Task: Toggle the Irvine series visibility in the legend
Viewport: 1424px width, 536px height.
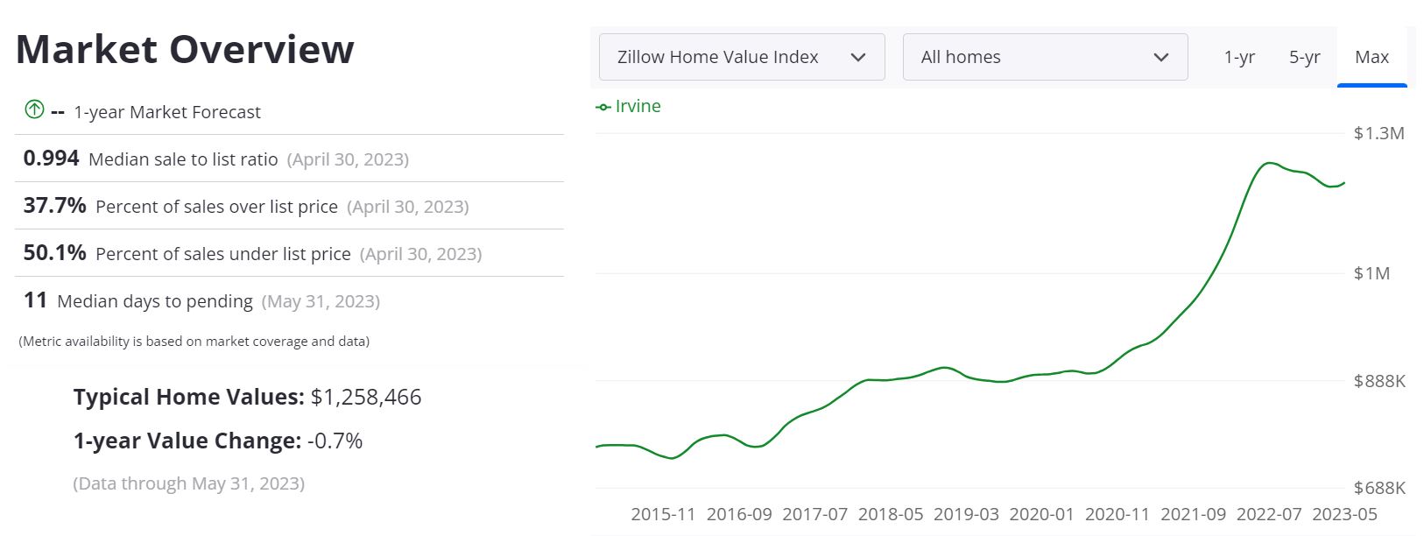Action: (x=629, y=106)
